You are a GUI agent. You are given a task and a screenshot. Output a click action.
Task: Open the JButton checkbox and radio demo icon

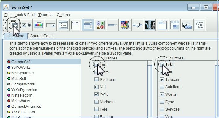26,25
